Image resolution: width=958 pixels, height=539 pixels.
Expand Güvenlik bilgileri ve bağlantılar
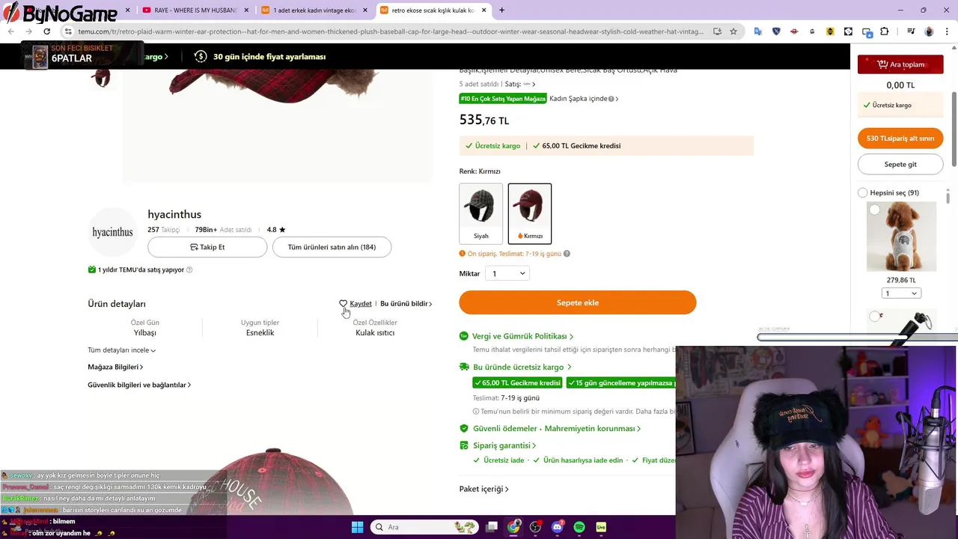tap(139, 385)
